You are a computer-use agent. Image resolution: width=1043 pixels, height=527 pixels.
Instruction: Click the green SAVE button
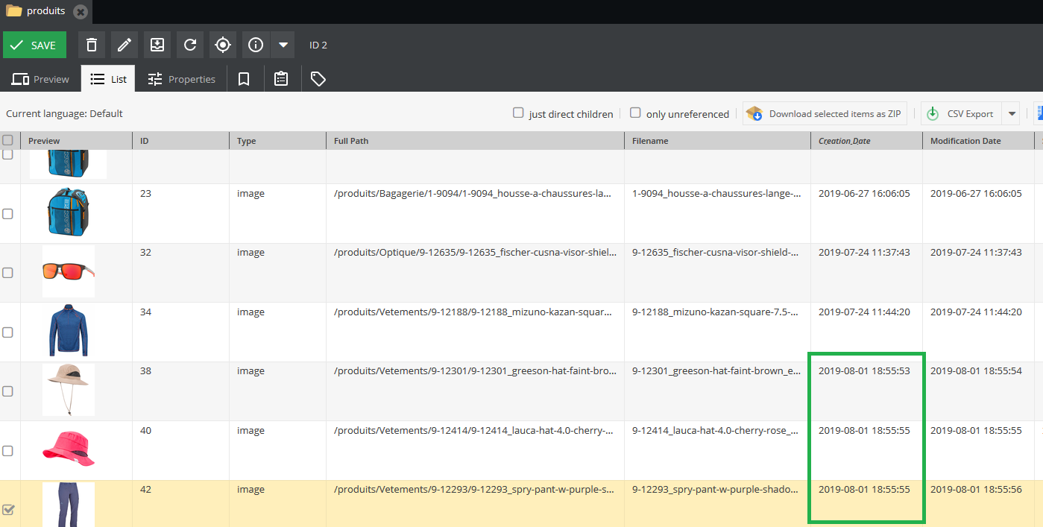coord(34,45)
